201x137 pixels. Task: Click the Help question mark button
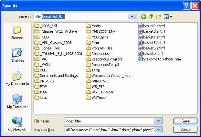point(187,6)
